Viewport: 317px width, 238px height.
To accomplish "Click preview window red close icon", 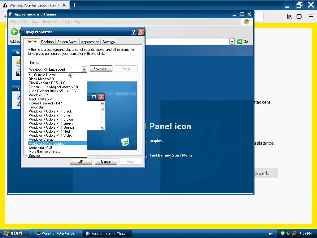I will pyautogui.click(x=101, y=97).
